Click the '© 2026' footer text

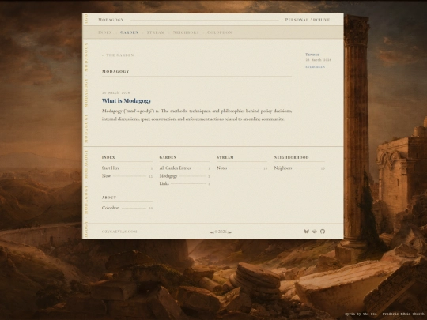pos(221,232)
